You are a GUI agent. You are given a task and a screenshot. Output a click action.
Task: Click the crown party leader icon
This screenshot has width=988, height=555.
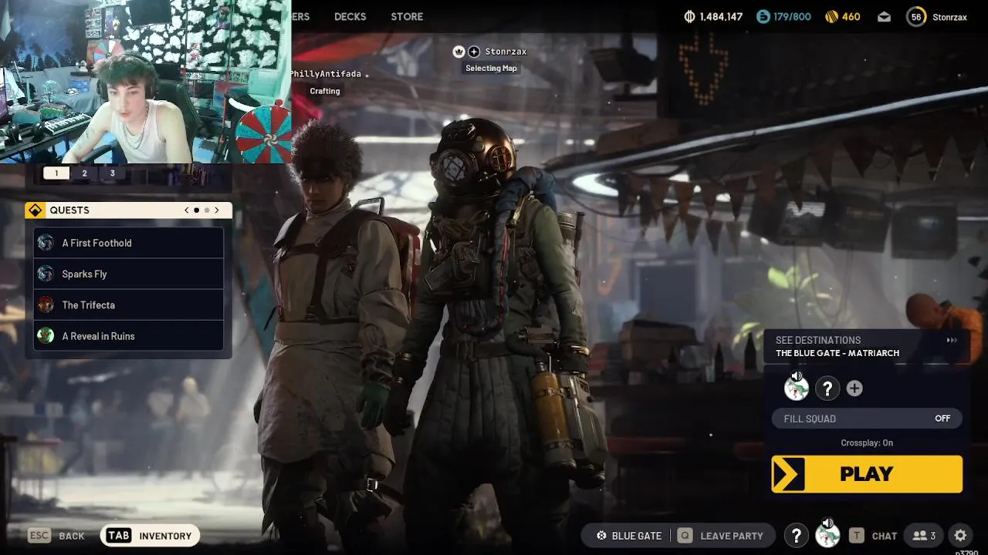tap(459, 52)
